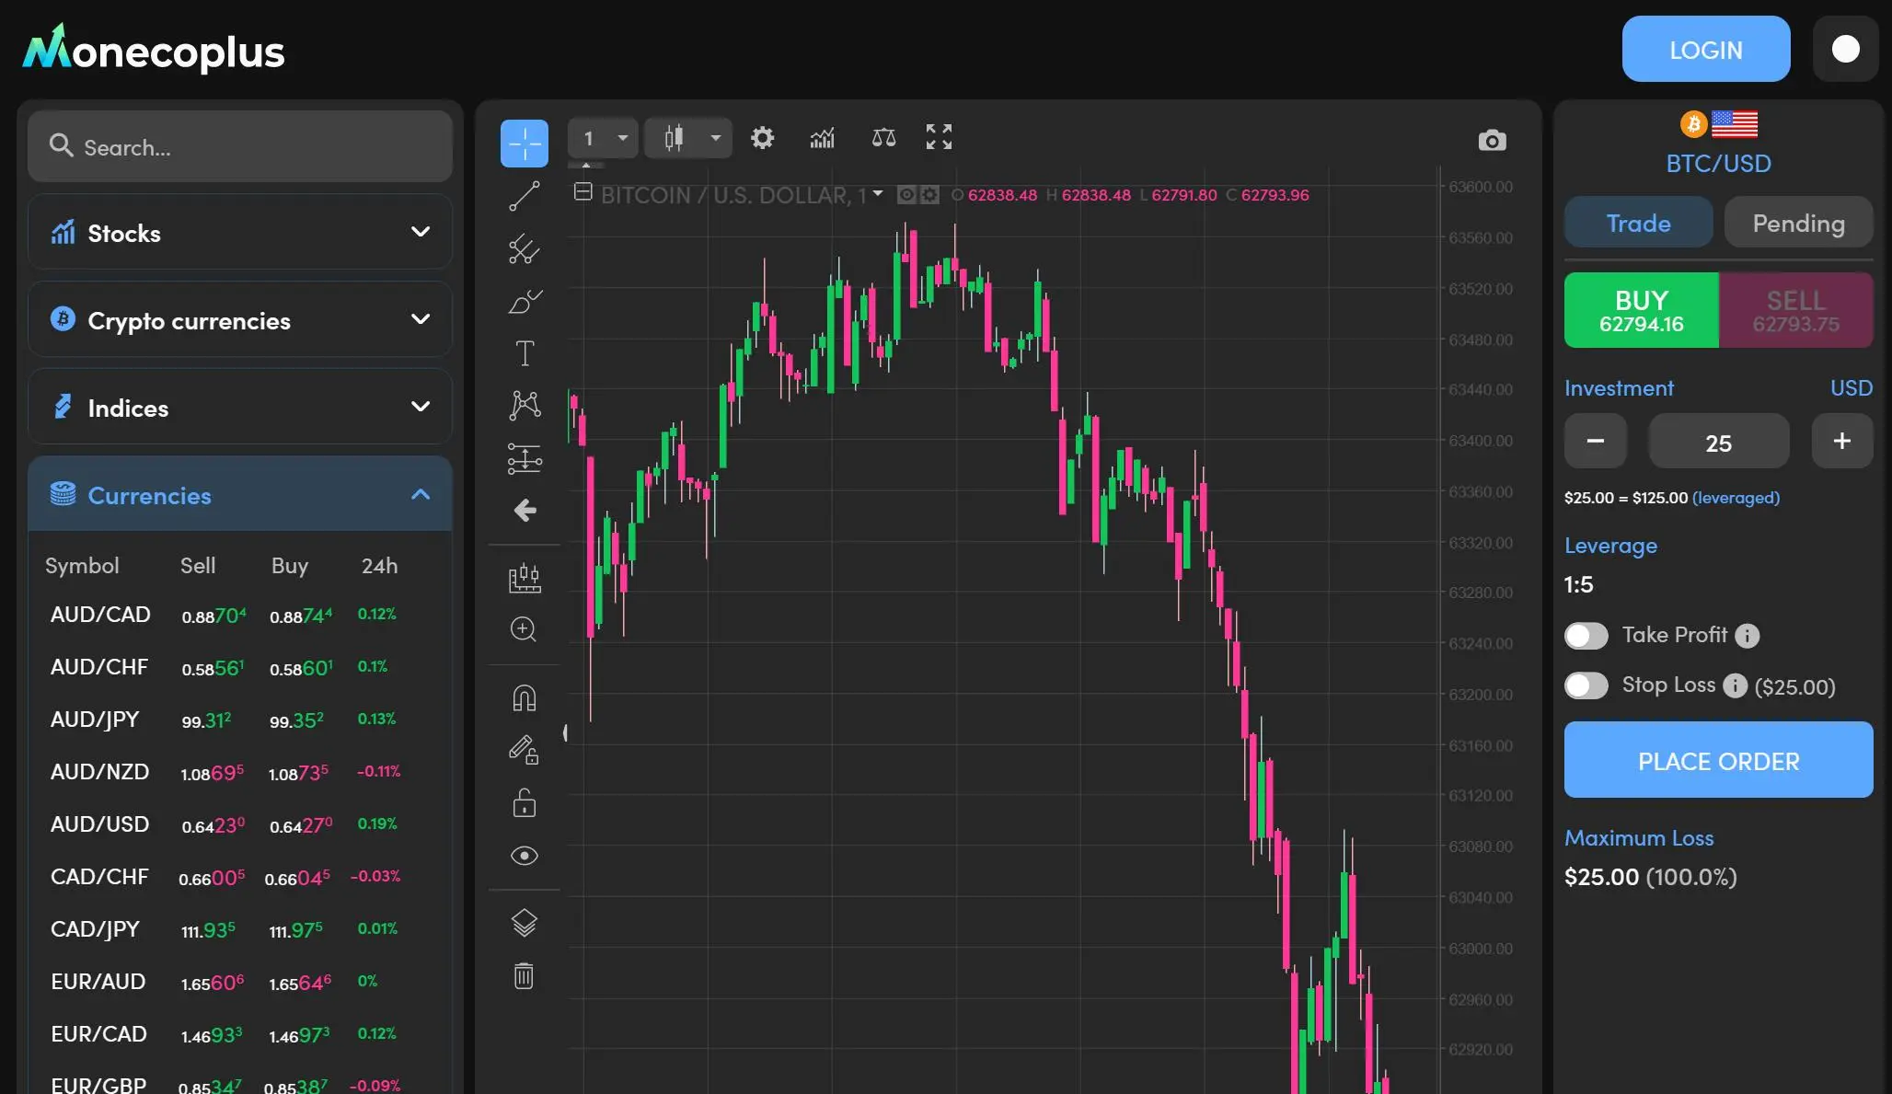
Task: Select the brush drawing tool
Action: (x=525, y=302)
